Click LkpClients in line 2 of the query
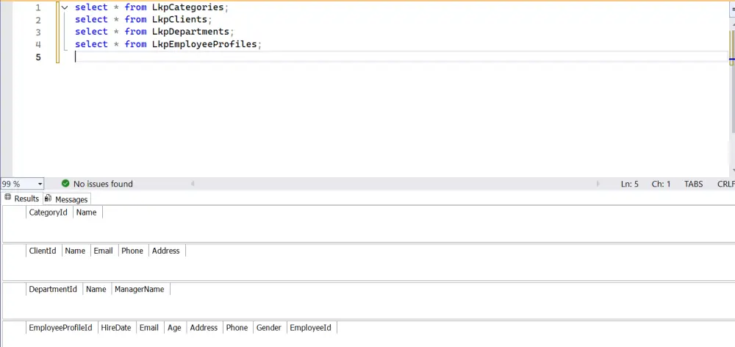This screenshot has width=735, height=347. pyautogui.click(x=179, y=20)
